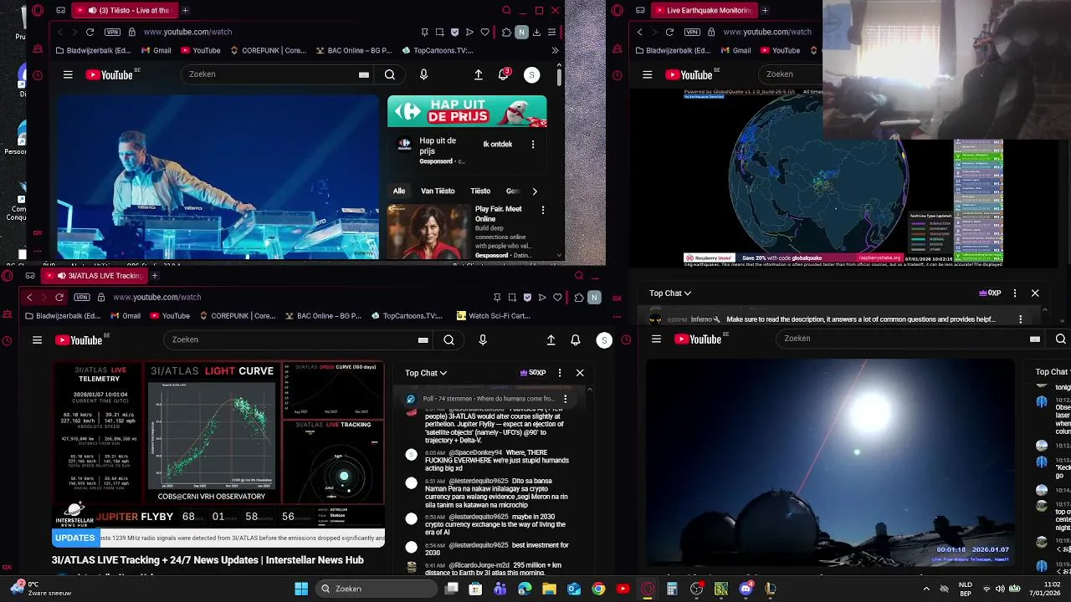This screenshot has height=602, width=1071.
Task: Toggle heart bookmark in Tiësto window
Action: 484,32
